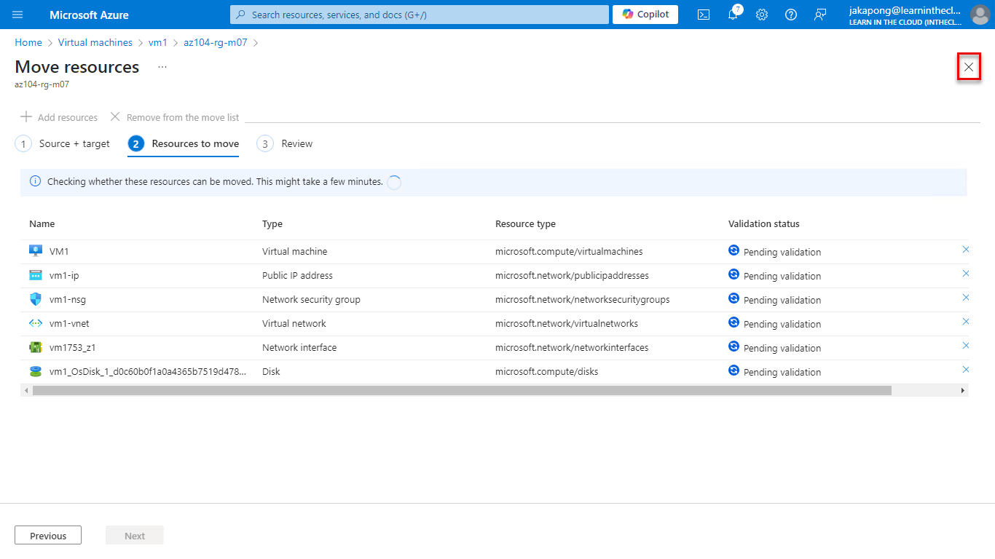Screen dimensions: 995x559
Task: Select the vm1-ip row name
Action: (64, 276)
